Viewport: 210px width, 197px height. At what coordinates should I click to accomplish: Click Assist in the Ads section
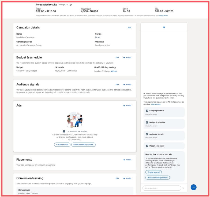click(127, 106)
